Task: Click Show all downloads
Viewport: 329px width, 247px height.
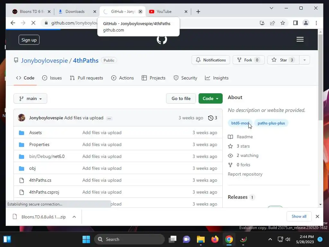Action: click(x=299, y=216)
